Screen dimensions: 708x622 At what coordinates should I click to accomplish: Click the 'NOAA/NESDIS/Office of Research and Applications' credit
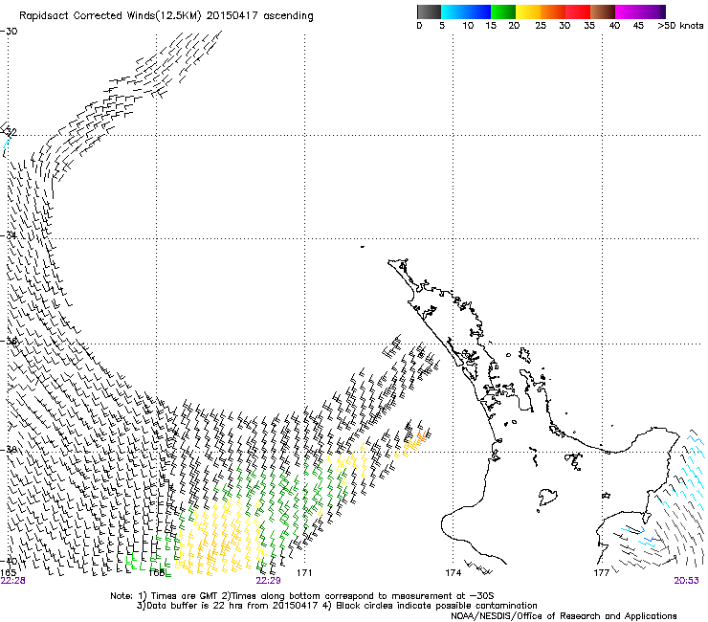[x=564, y=615]
